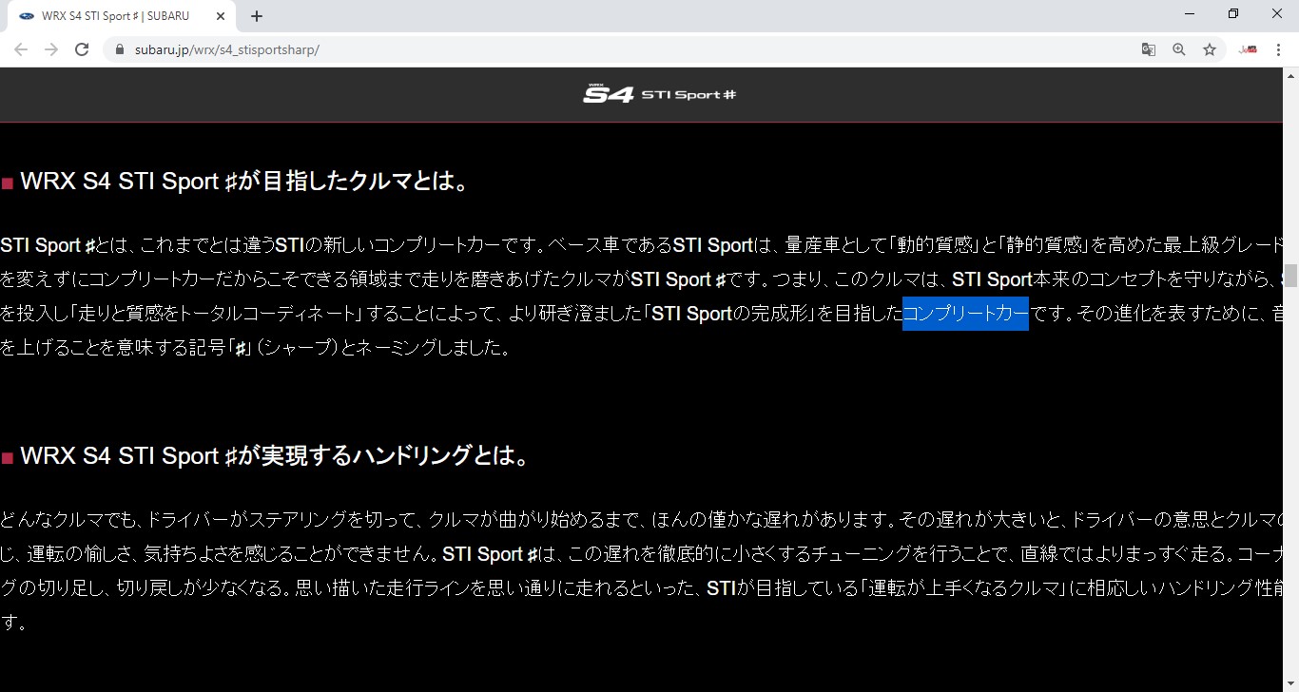Open a new browser tab

click(257, 16)
